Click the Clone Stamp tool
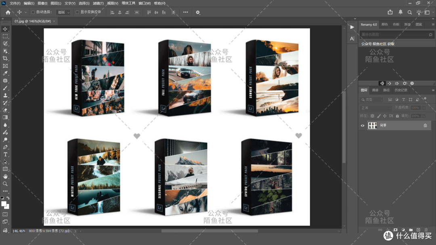The image size is (436, 245). pos(5,96)
